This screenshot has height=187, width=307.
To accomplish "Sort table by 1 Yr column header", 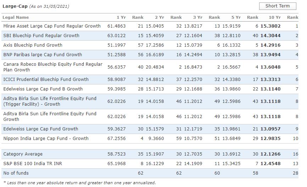I will click(121, 17).
